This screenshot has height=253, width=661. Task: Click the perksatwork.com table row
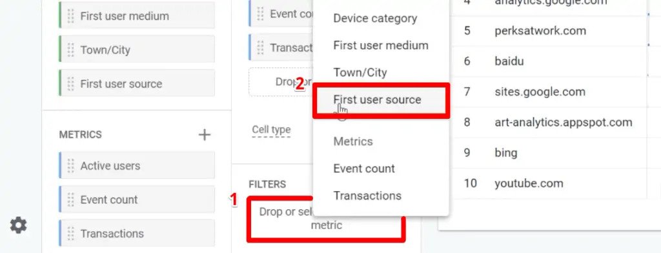[x=549, y=31]
